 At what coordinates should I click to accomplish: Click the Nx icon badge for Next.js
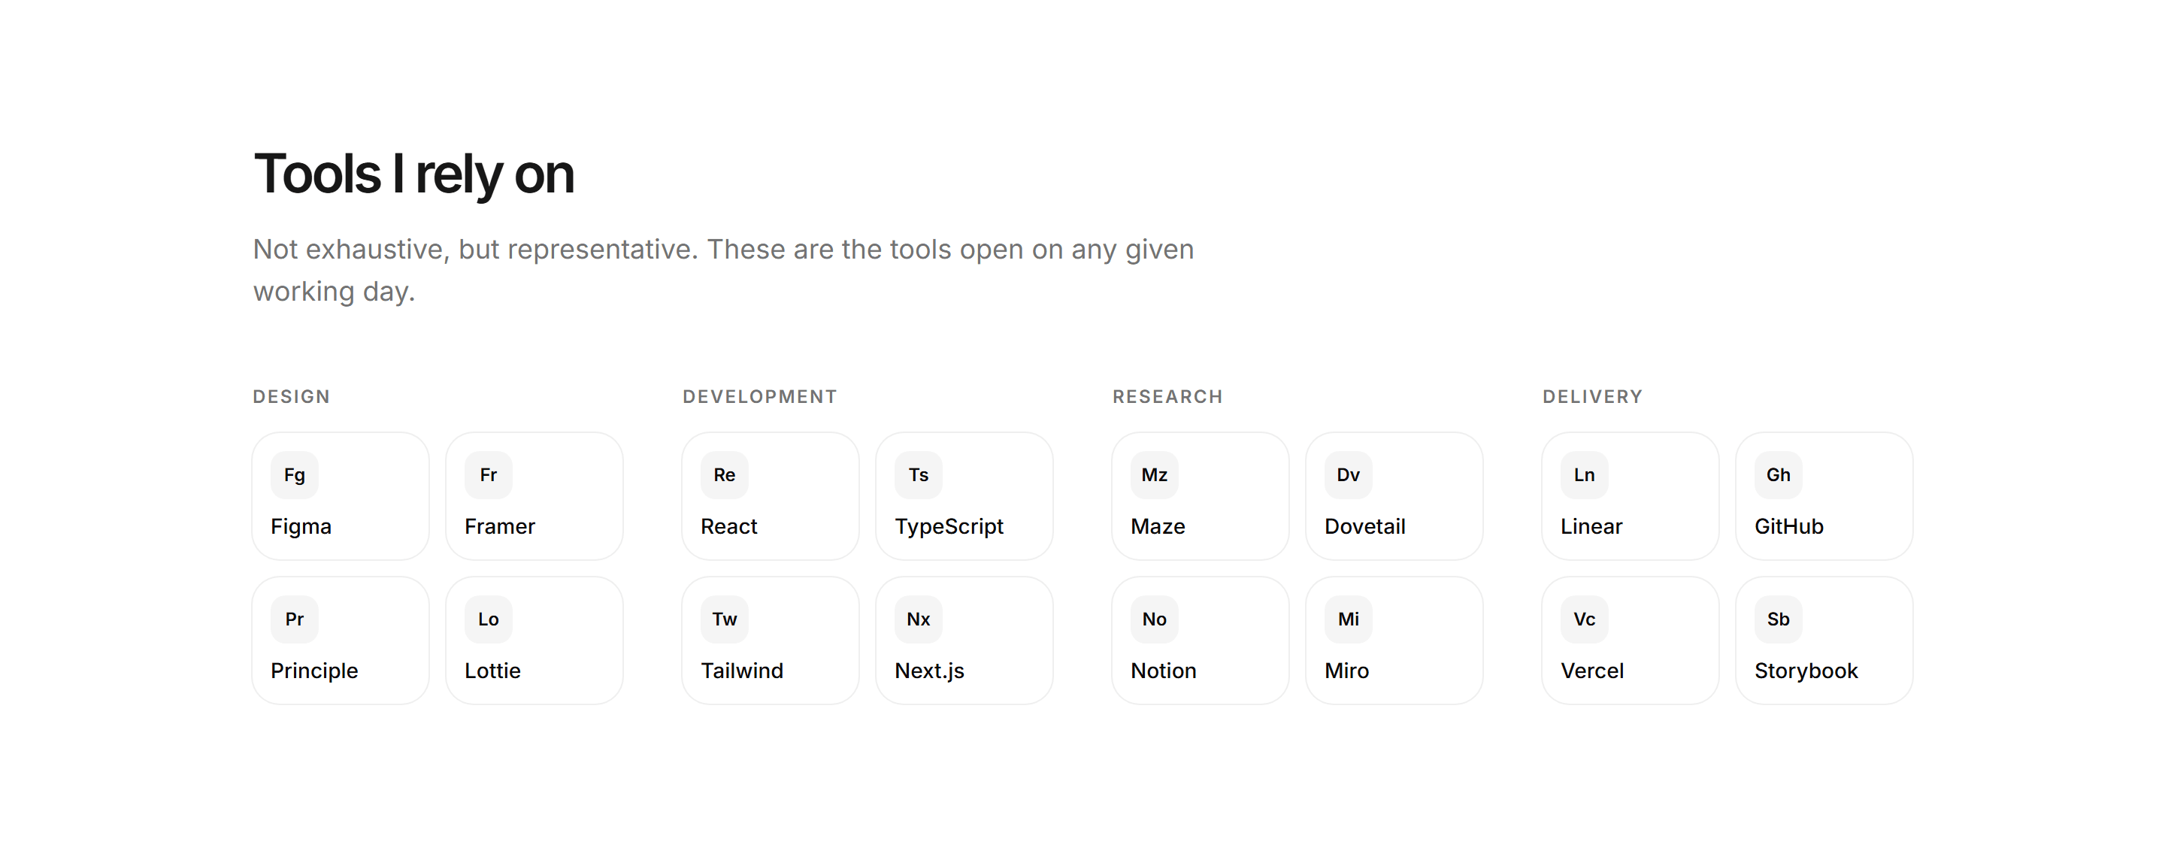click(919, 619)
